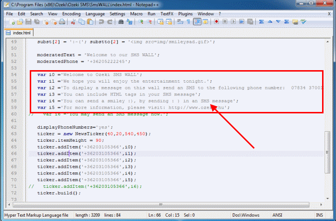Click the Dos\Windows status bar entry
The height and width of the screenshot is (221, 336).
246,215
